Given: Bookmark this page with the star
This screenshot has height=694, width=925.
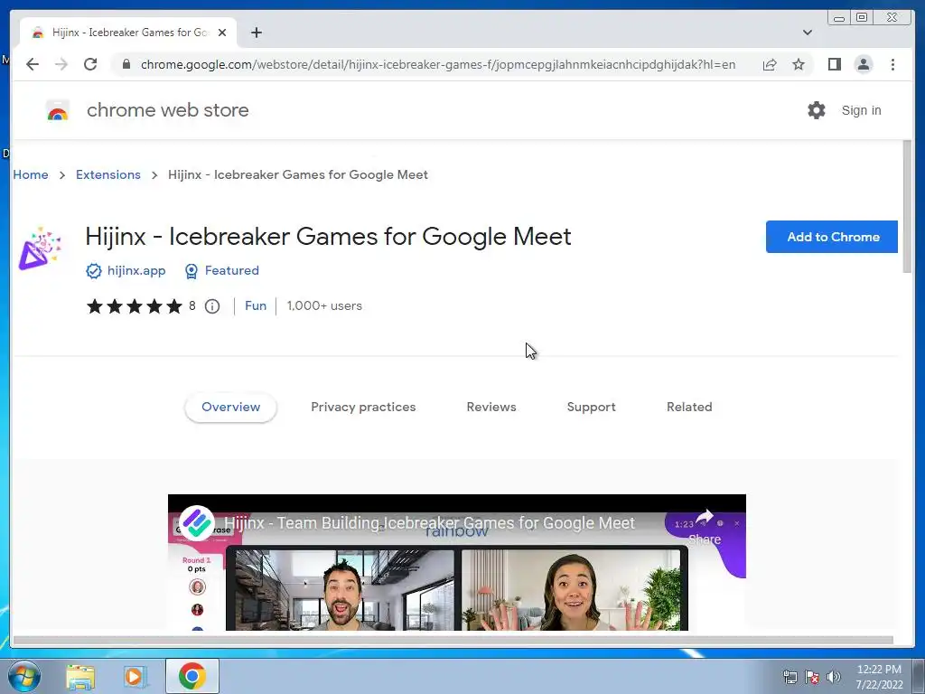Looking at the screenshot, I should click(x=799, y=64).
